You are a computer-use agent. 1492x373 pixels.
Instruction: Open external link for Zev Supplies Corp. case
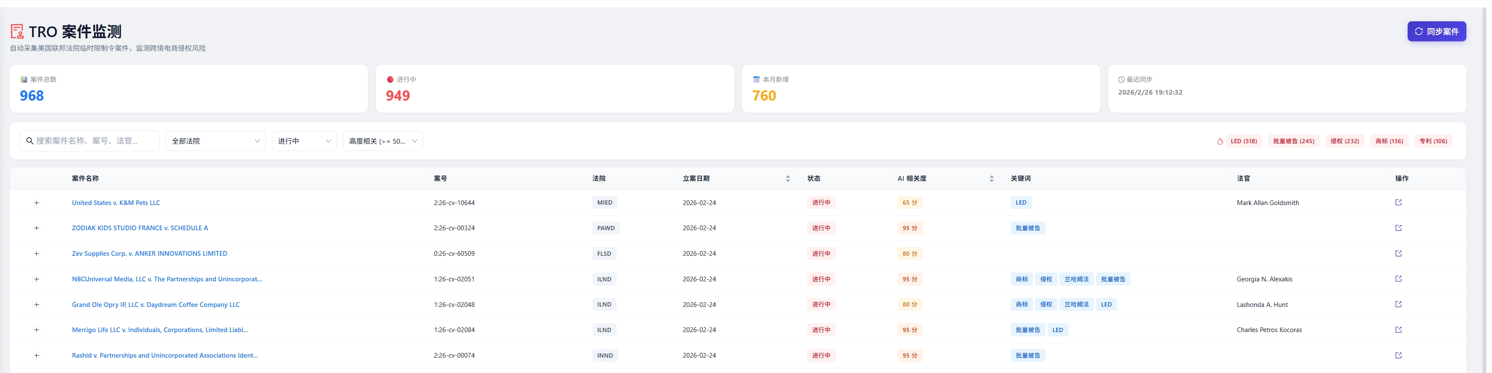coord(1397,254)
